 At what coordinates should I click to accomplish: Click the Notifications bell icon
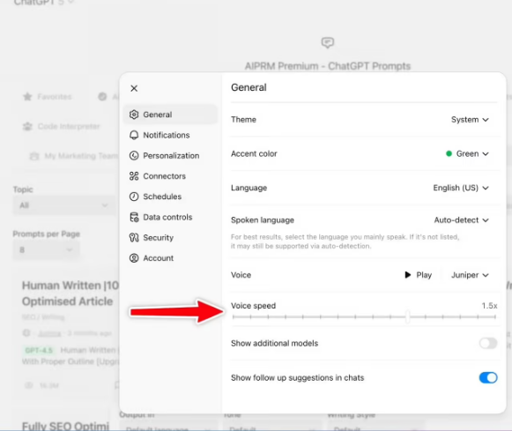[x=134, y=135]
